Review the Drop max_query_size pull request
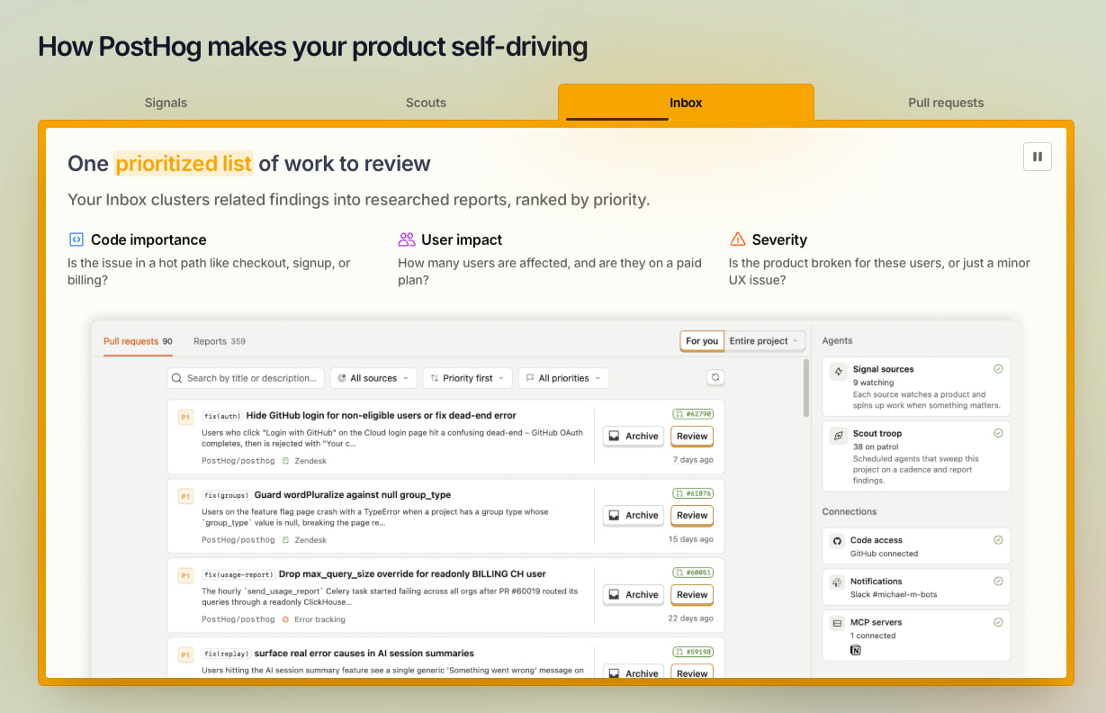 tap(692, 594)
